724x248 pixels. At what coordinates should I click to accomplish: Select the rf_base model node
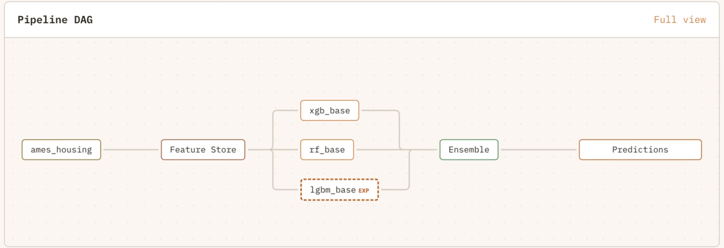327,150
